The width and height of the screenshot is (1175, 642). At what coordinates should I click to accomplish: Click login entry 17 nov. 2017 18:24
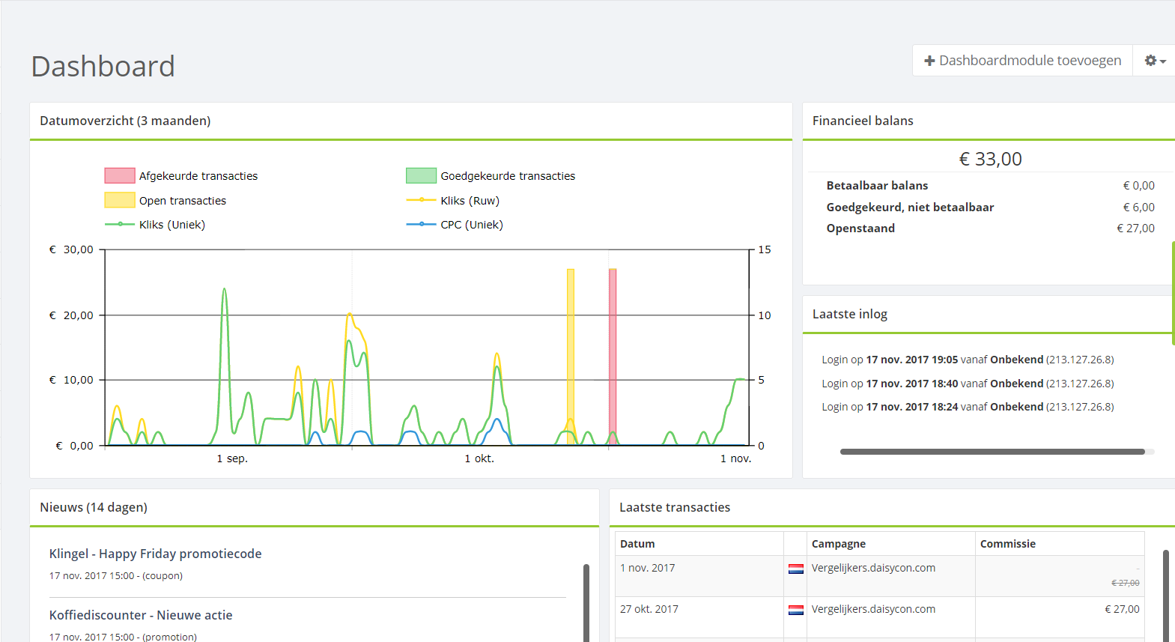point(968,407)
